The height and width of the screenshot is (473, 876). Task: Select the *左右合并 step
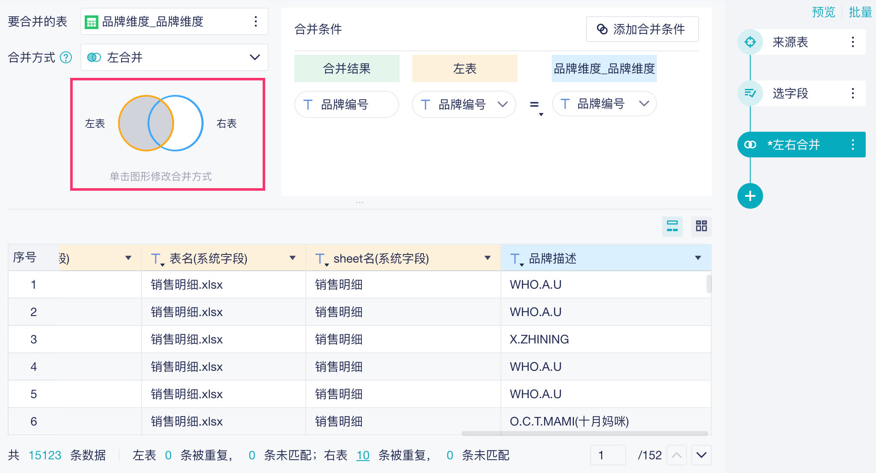[793, 145]
